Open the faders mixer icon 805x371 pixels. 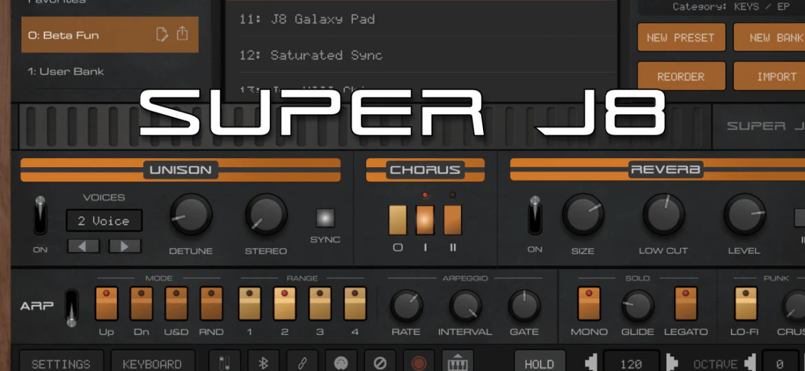pos(224,363)
